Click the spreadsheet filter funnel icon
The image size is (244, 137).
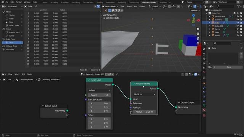click(98, 6)
